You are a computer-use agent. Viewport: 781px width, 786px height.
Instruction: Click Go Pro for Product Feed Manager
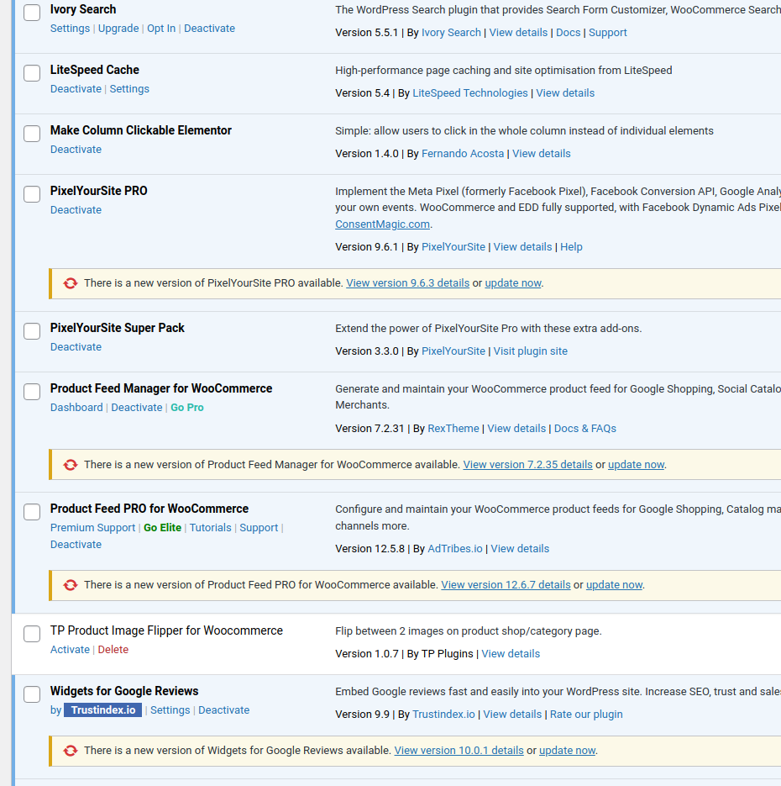coord(187,408)
